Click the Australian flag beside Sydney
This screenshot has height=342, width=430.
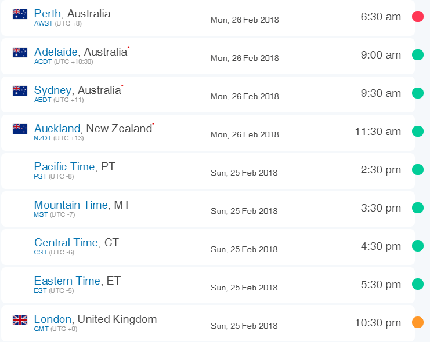point(20,90)
